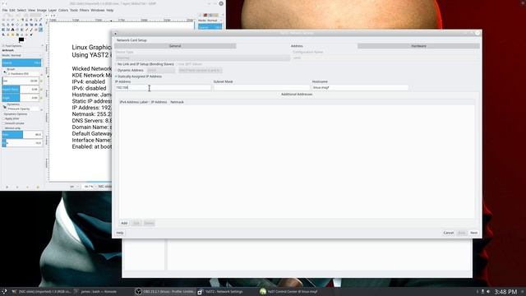Open layer Mode Normal dropdown in GIMP right panel
This screenshot has height=296, width=526.
click(x=210, y=21)
